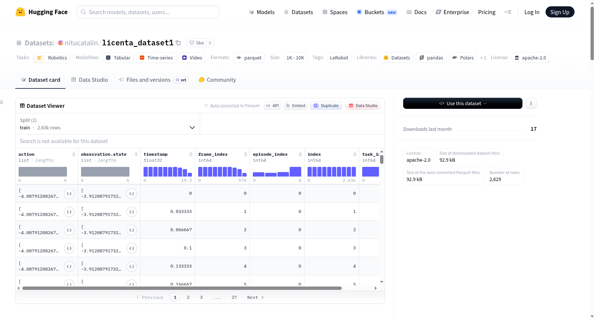Expand the action cell in the timestamp 0 row
The width and height of the screenshot is (595, 320).
[x=69, y=194]
